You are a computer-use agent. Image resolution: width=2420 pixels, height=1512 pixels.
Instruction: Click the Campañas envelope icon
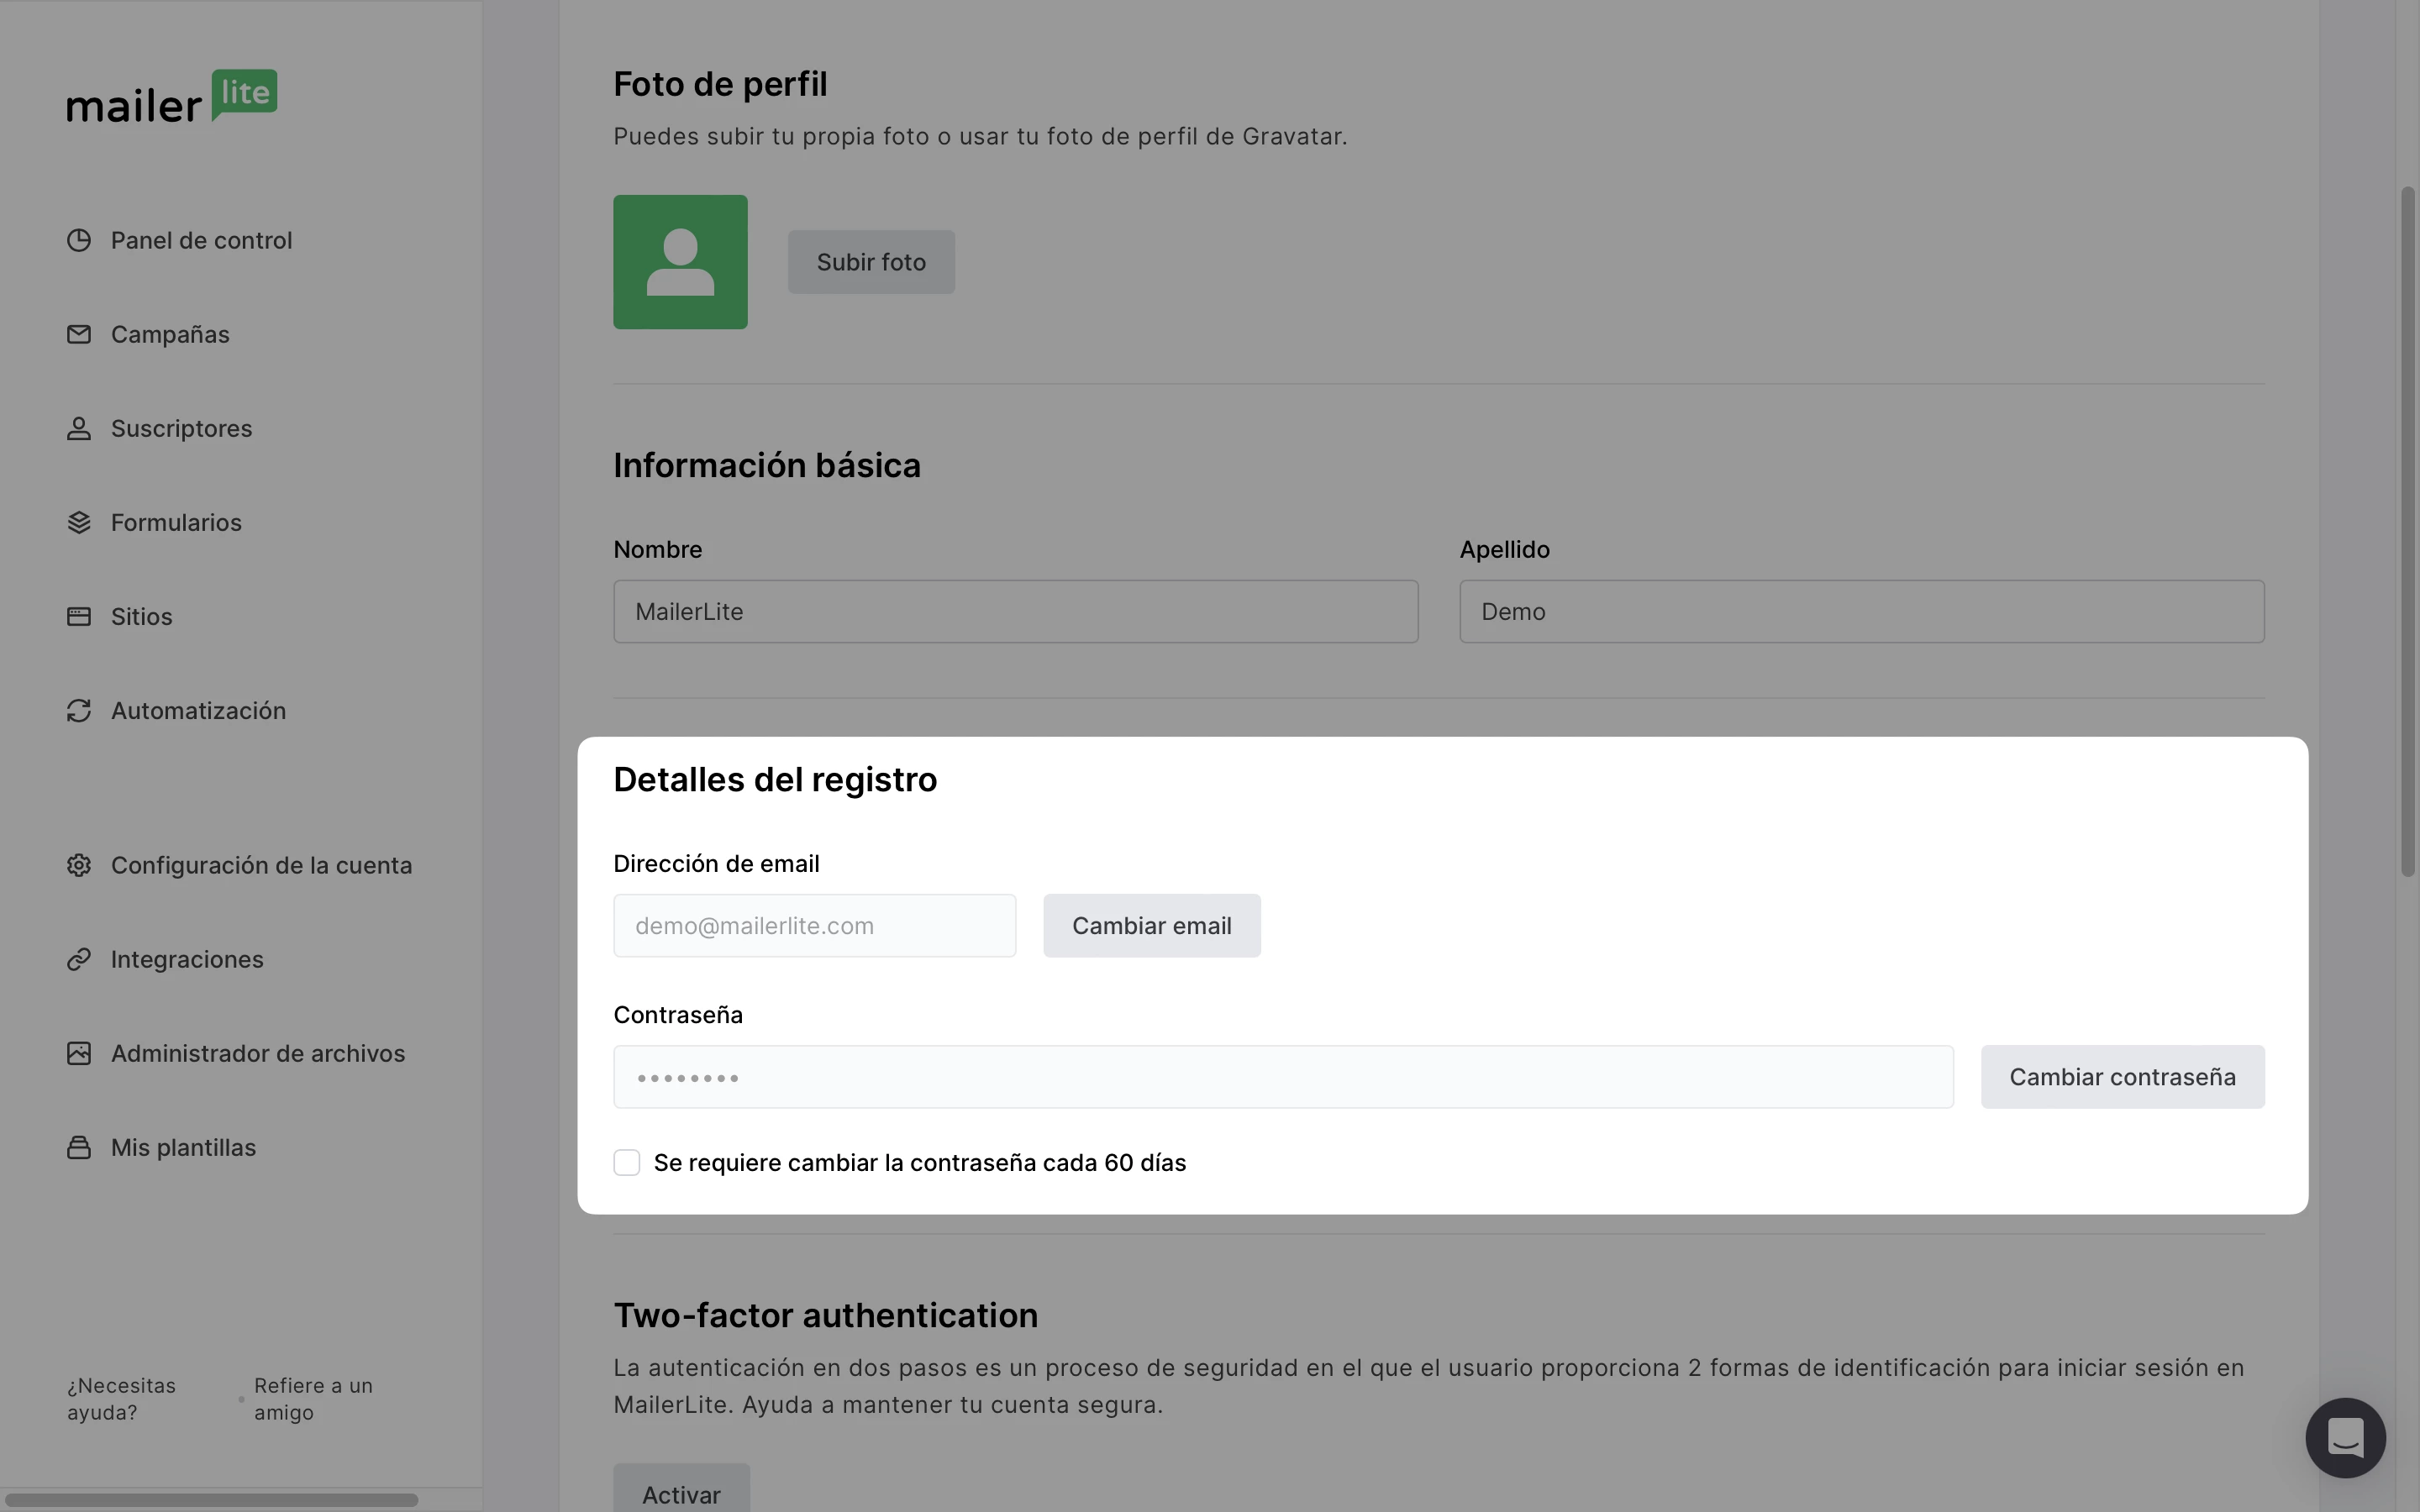[79, 335]
